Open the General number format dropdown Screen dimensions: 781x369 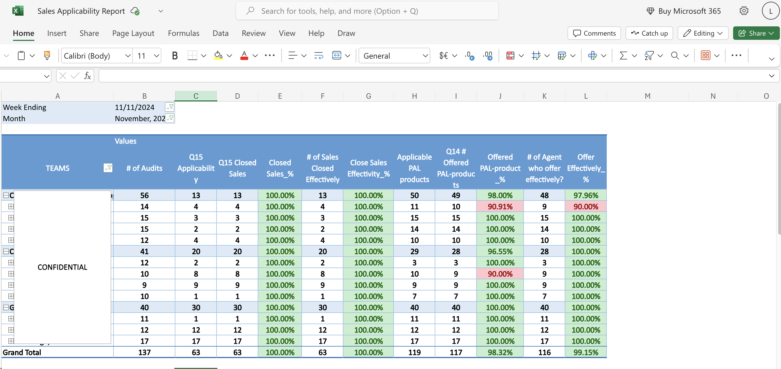coord(425,56)
